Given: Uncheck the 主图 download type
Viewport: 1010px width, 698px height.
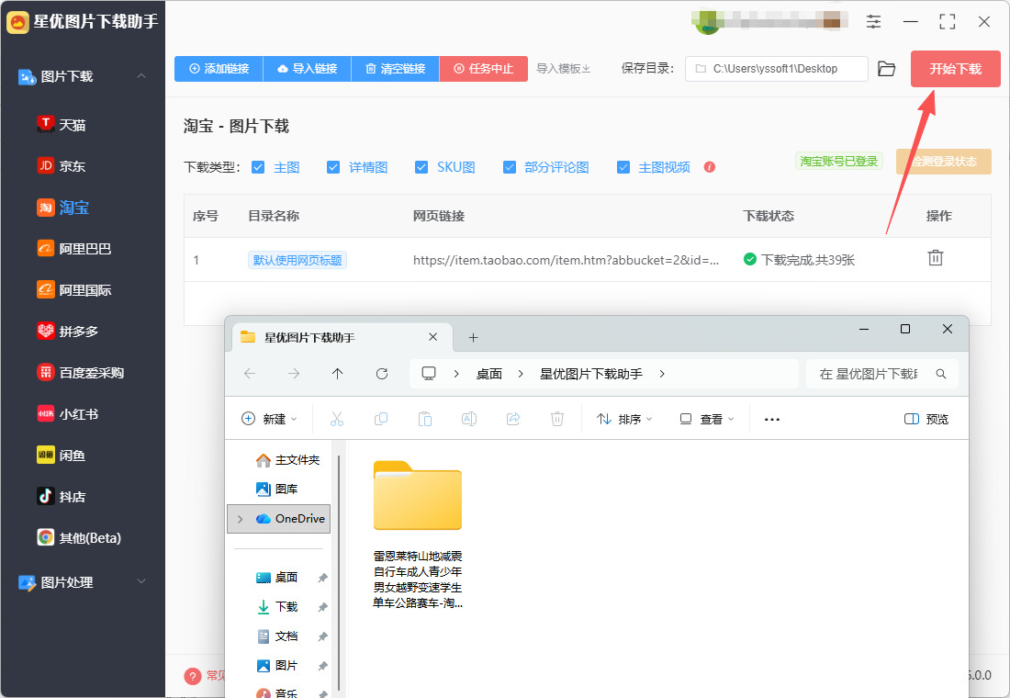Looking at the screenshot, I should coord(258,167).
